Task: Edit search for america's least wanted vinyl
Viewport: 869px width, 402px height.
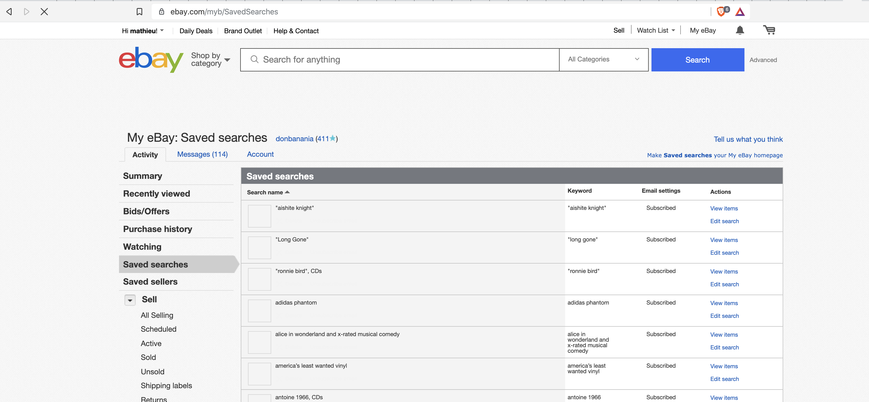Action: click(724, 379)
